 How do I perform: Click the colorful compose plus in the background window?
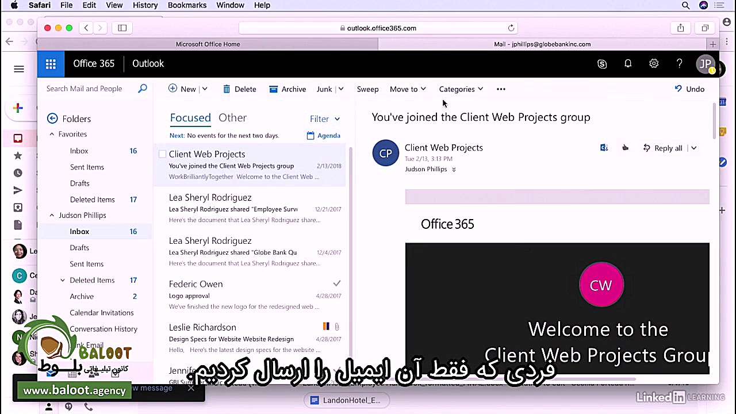[x=18, y=108]
